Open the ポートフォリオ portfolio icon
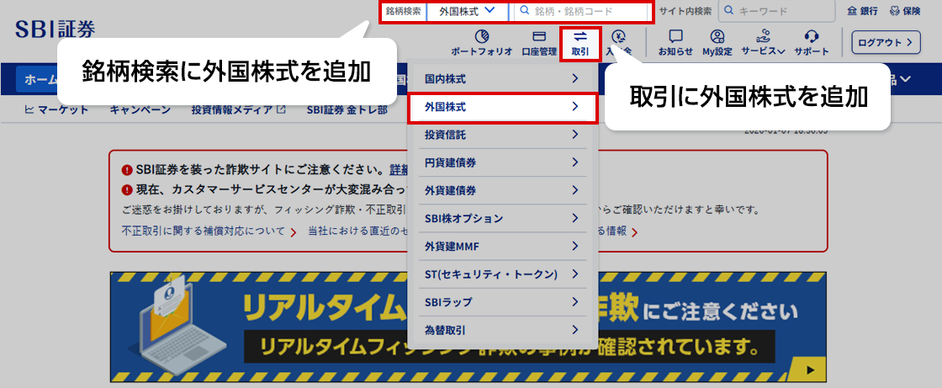Image resolution: width=942 pixels, height=388 pixels. [481, 42]
